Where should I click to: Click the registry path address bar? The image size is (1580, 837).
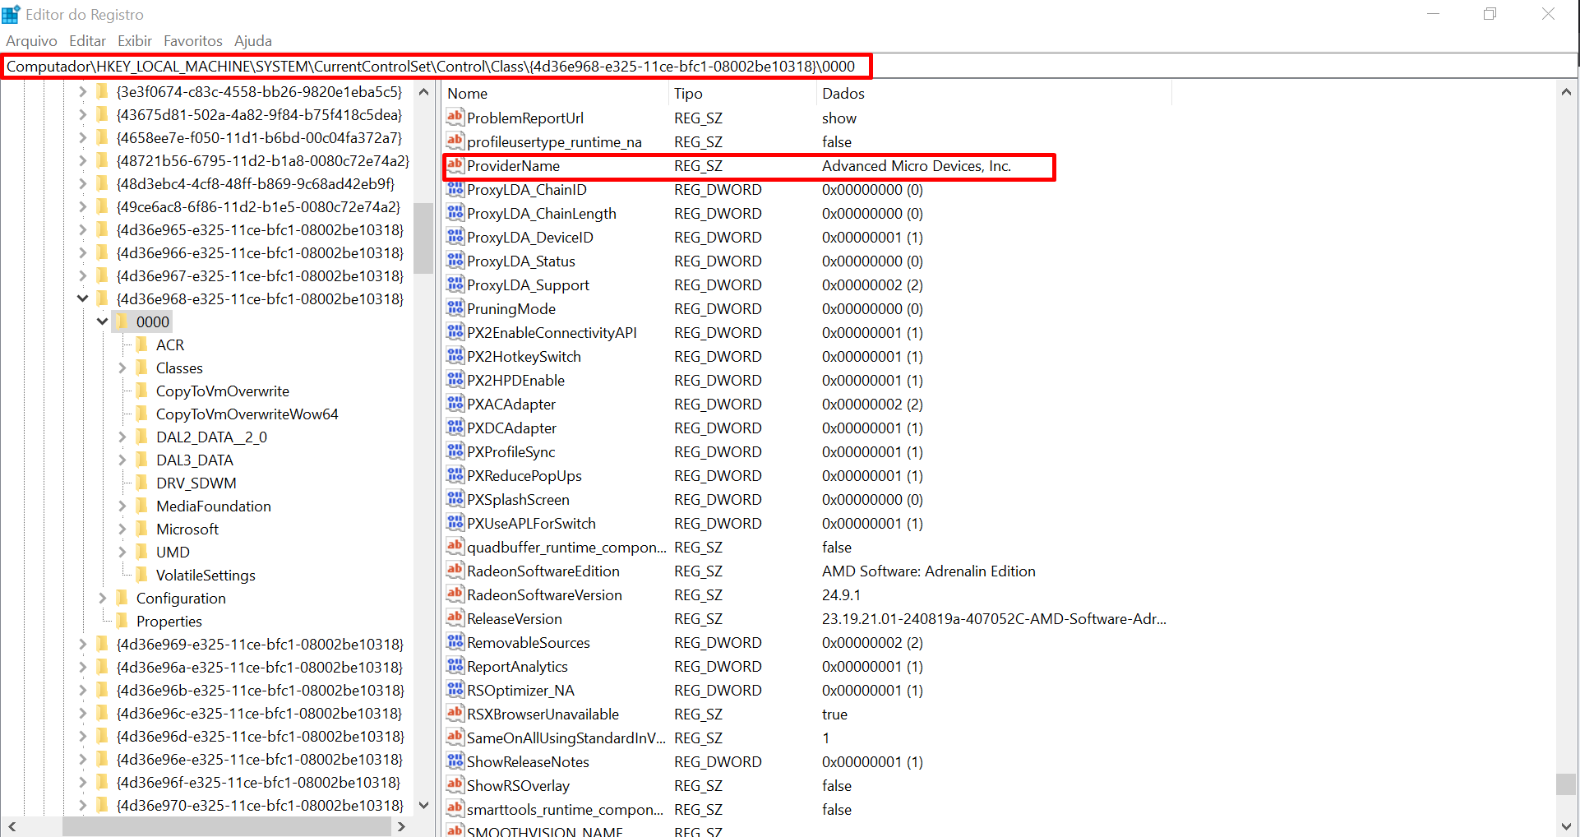click(x=789, y=67)
